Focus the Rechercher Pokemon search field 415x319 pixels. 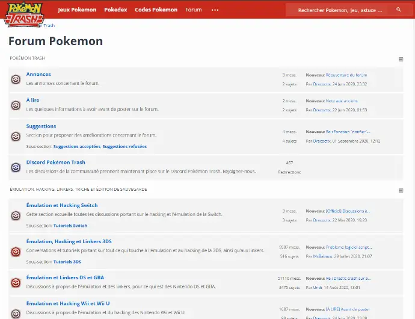click(340, 10)
